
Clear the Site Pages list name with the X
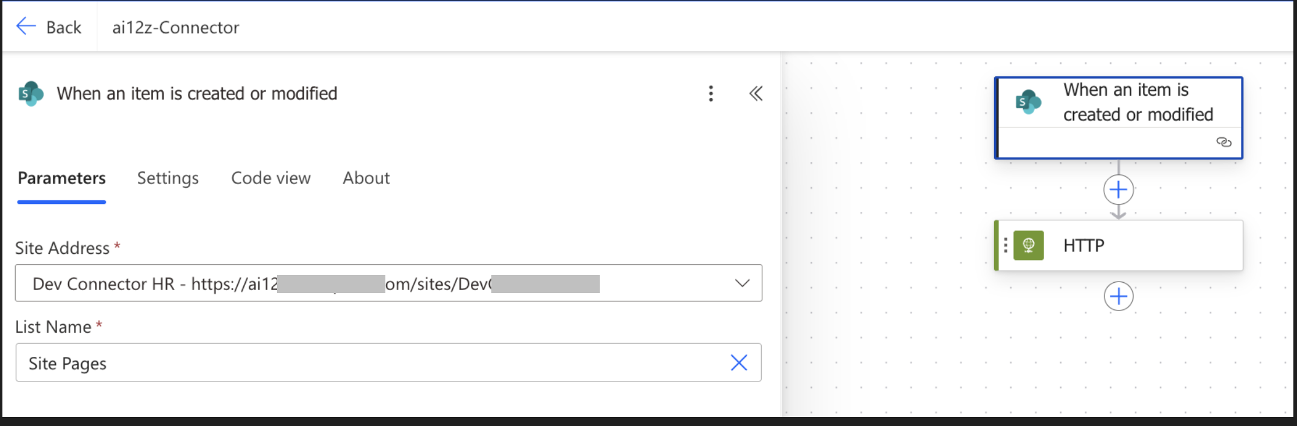point(739,362)
